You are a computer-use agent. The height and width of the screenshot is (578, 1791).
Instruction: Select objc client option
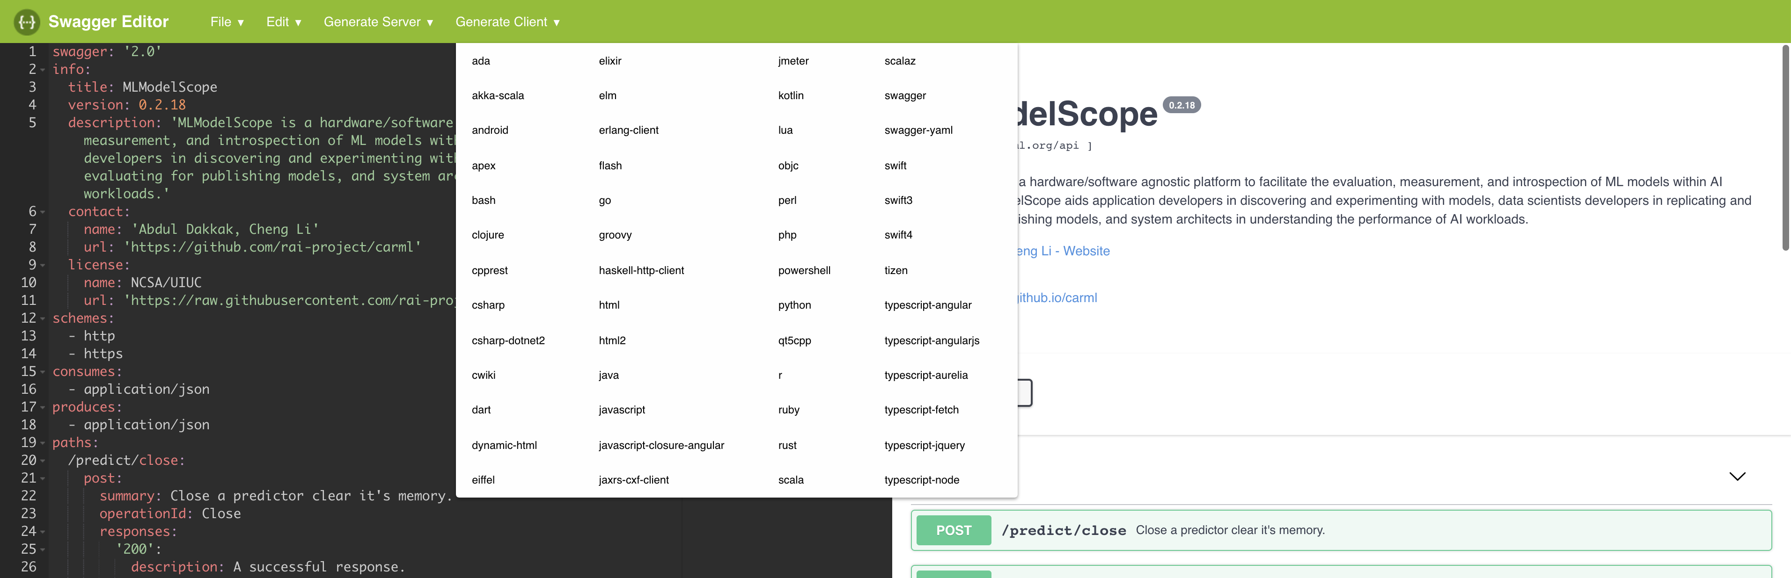(x=788, y=166)
